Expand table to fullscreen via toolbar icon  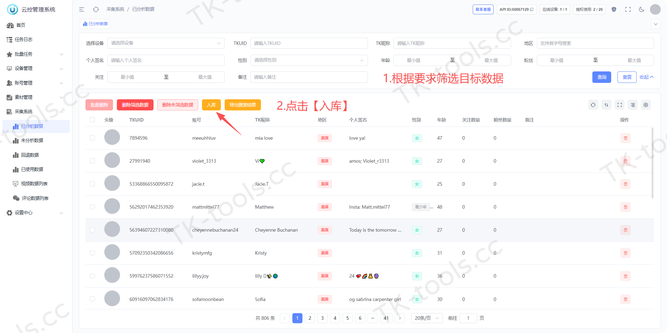pos(620,105)
